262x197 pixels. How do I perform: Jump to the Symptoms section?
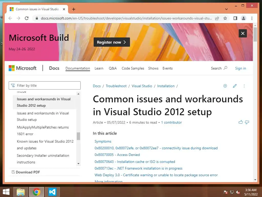point(103,141)
